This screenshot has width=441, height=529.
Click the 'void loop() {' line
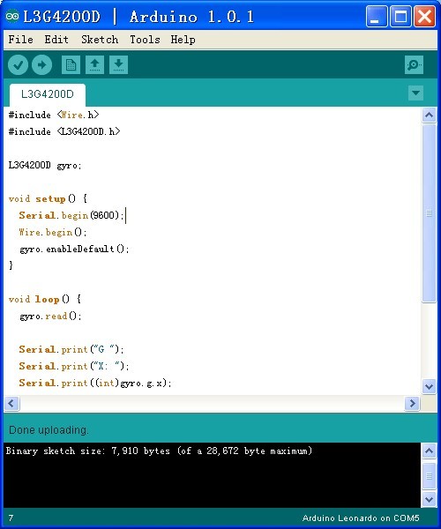pos(45,299)
